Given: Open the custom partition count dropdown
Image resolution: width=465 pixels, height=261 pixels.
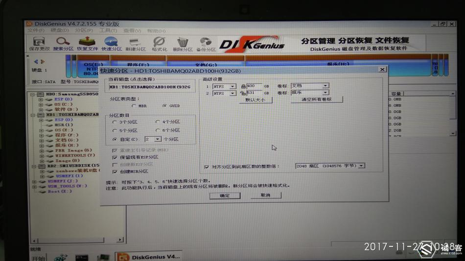Looking at the screenshot, I should tap(158, 139).
